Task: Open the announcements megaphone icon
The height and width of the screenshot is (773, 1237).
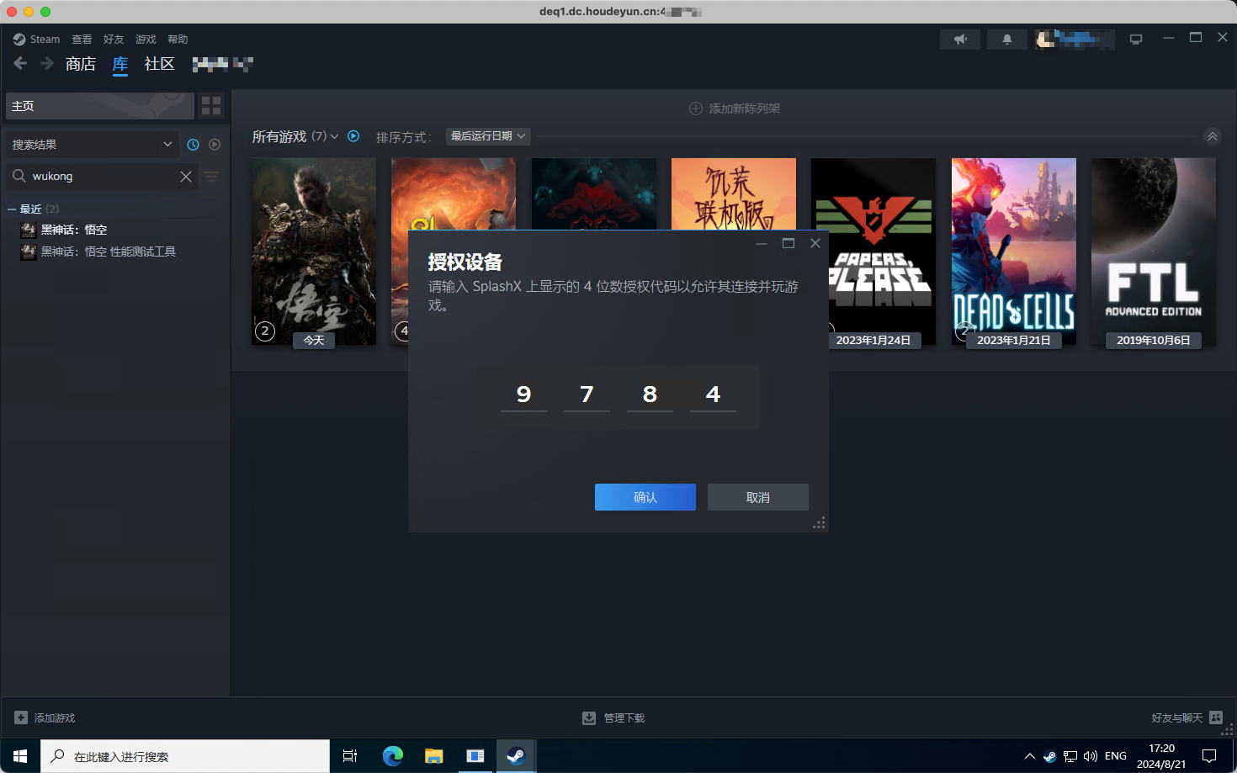Action: coord(960,40)
